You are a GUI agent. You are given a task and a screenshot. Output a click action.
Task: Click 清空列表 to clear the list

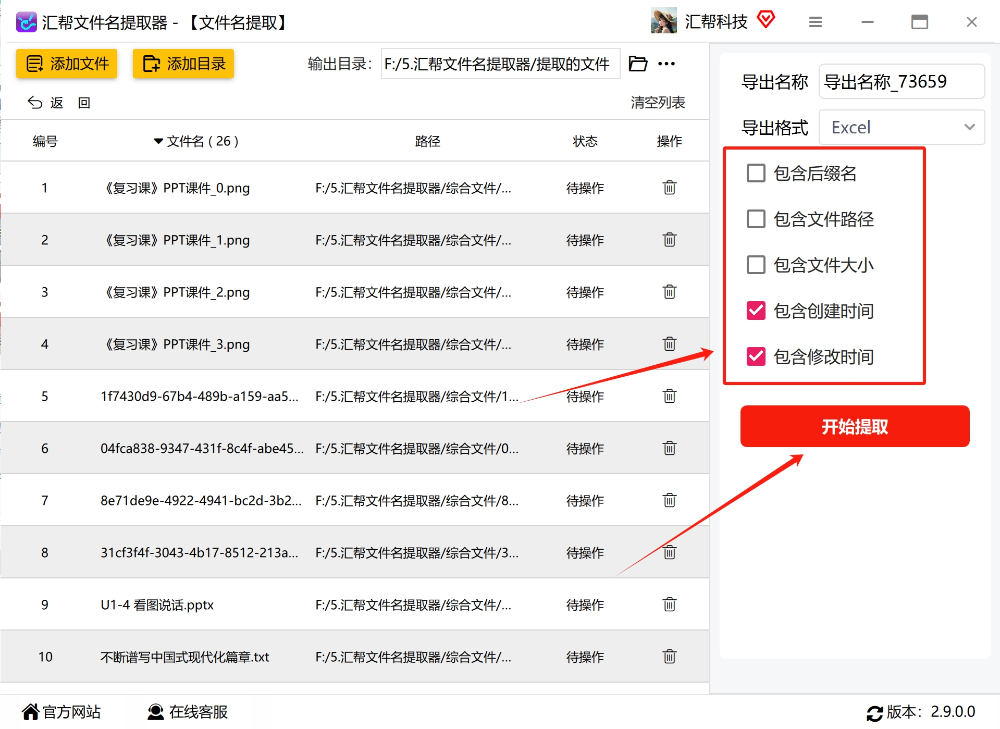(658, 103)
